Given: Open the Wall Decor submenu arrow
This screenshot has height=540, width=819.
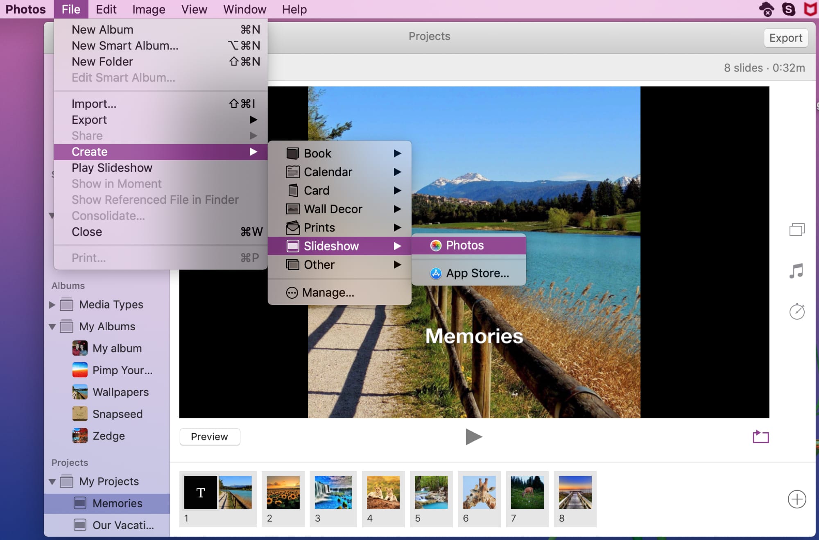Looking at the screenshot, I should pyautogui.click(x=397, y=209).
